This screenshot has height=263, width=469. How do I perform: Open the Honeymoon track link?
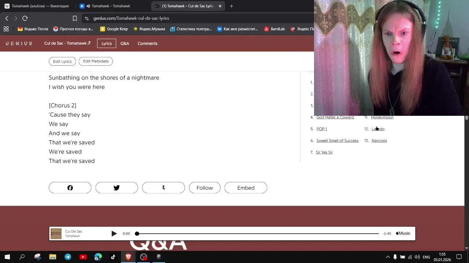click(382, 117)
